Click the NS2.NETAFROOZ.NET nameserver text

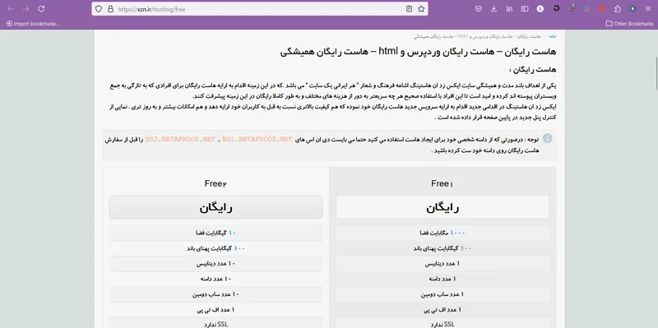[x=180, y=139]
